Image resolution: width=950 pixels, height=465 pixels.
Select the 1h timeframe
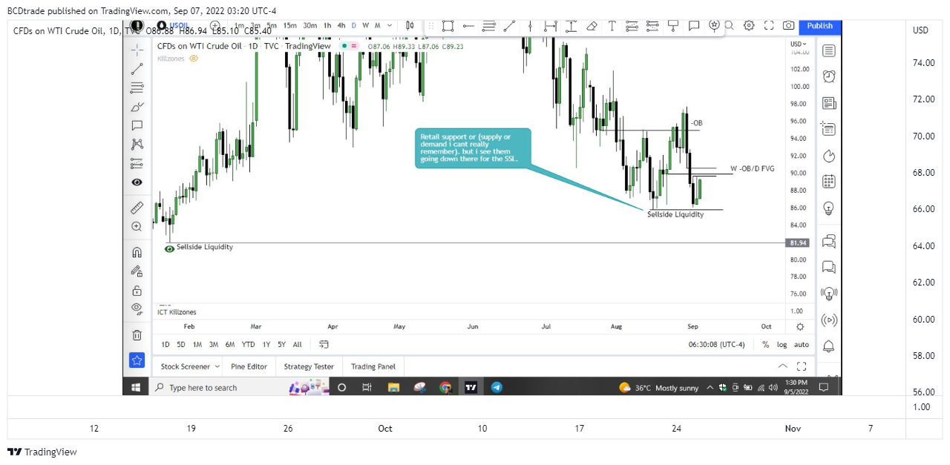[x=328, y=25]
